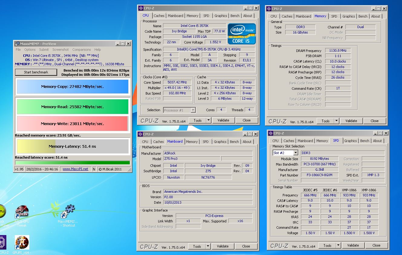Screen dimensions: 402x255
Task: Open the Options menu in MaxxMEM²
Action: point(30,50)
